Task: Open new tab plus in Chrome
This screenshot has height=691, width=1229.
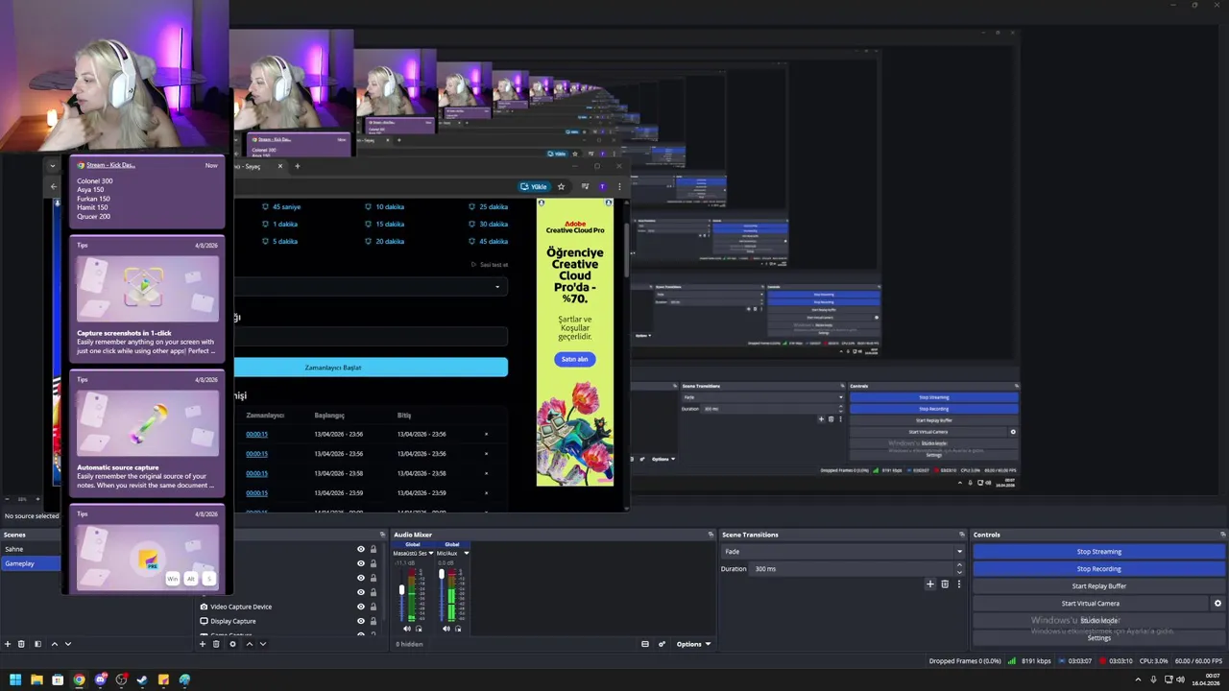Action: tap(297, 166)
